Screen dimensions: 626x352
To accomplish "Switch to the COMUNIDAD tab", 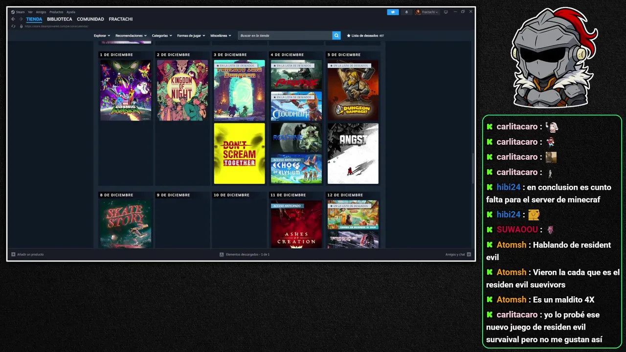I will point(90,19).
